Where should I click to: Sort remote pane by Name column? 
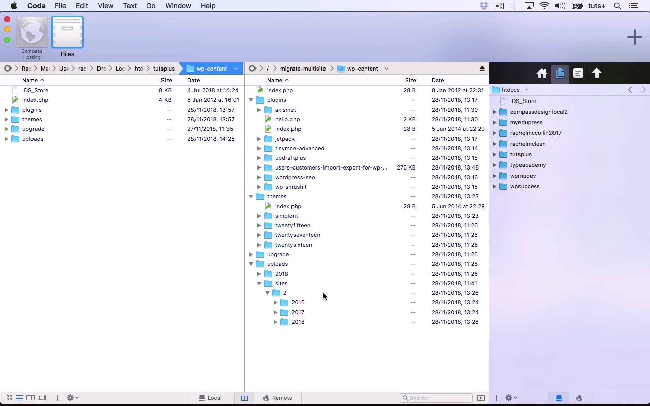(278, 80)
